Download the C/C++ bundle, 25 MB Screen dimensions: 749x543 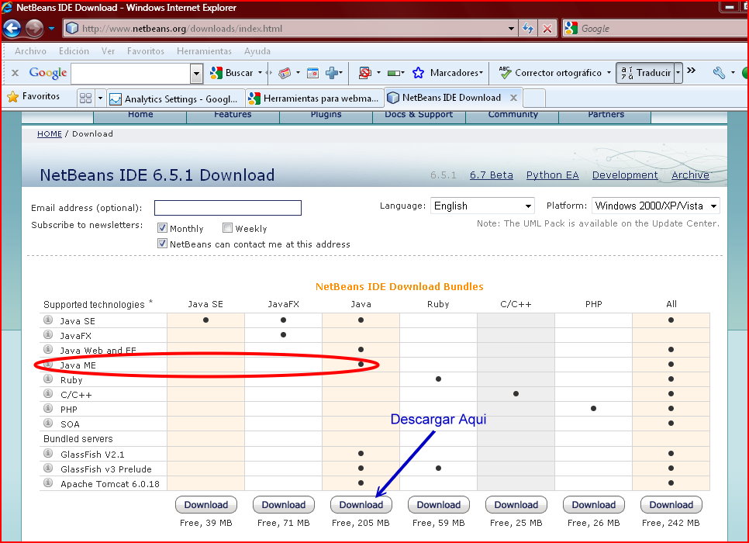(516, 505)
